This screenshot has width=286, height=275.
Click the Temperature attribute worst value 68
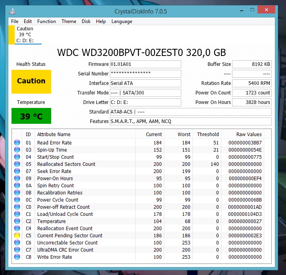click(x=188, y=221)
